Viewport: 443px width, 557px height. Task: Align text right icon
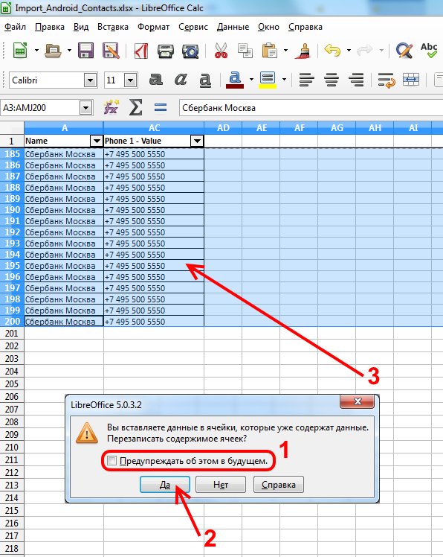[x=357, y=80]
